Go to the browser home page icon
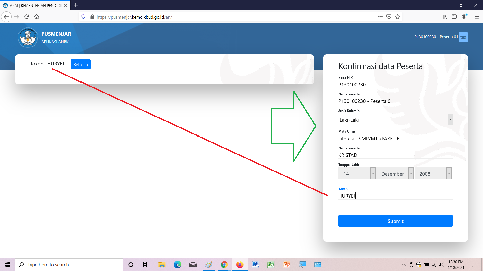Viewport: 483px width, 271px height. pos(37,17)
